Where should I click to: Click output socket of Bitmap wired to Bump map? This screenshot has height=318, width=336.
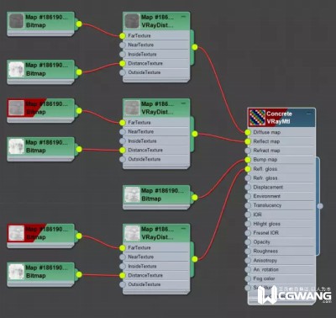[x=195, y=198]
